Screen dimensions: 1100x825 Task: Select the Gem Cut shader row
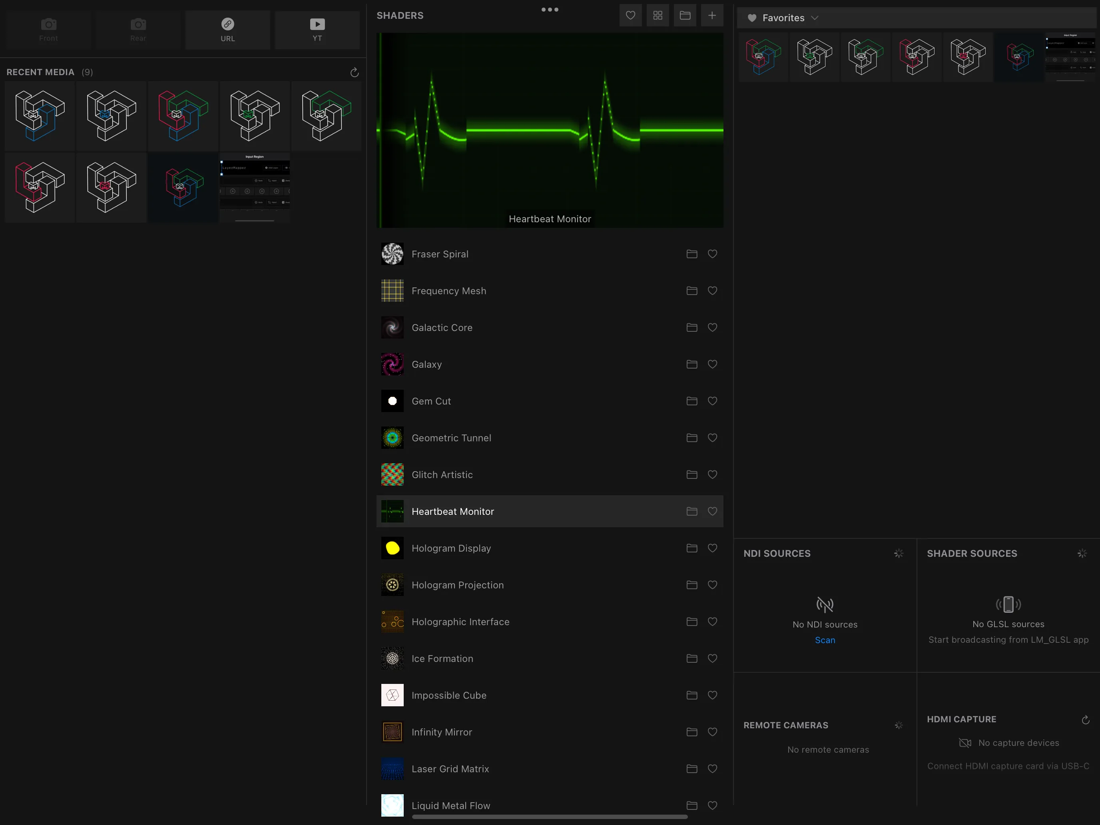pyautogui.click(x=550, y=401)
